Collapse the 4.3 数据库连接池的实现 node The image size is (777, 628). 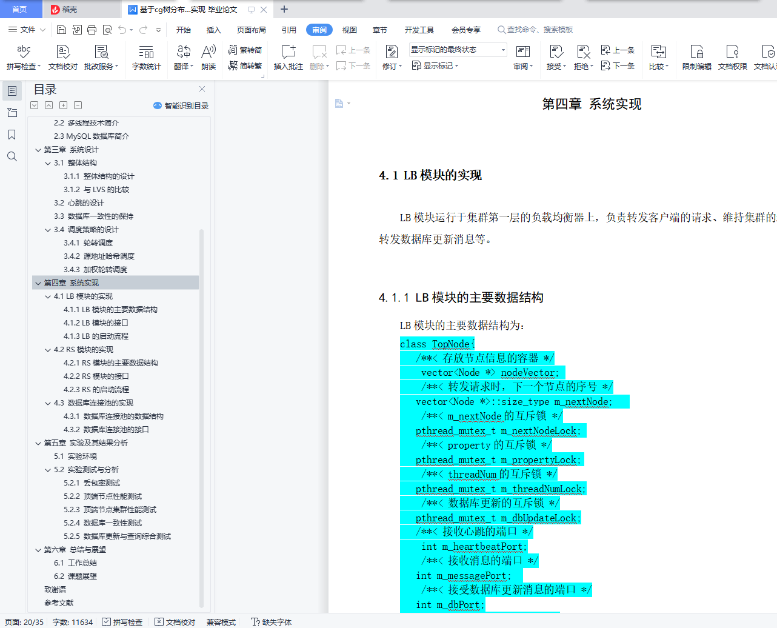tap(48, 403)
